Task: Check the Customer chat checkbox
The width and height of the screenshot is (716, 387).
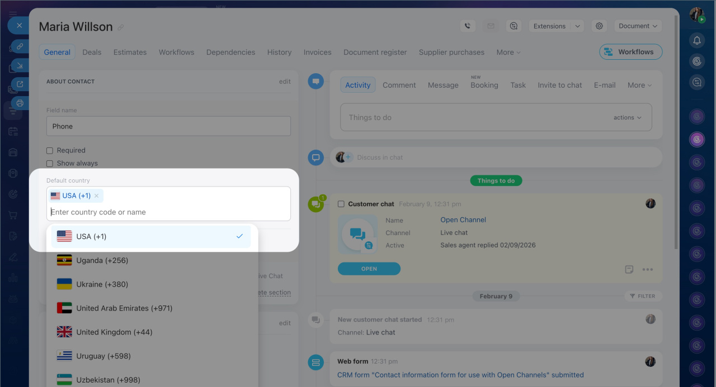Action: pos(341,204)
